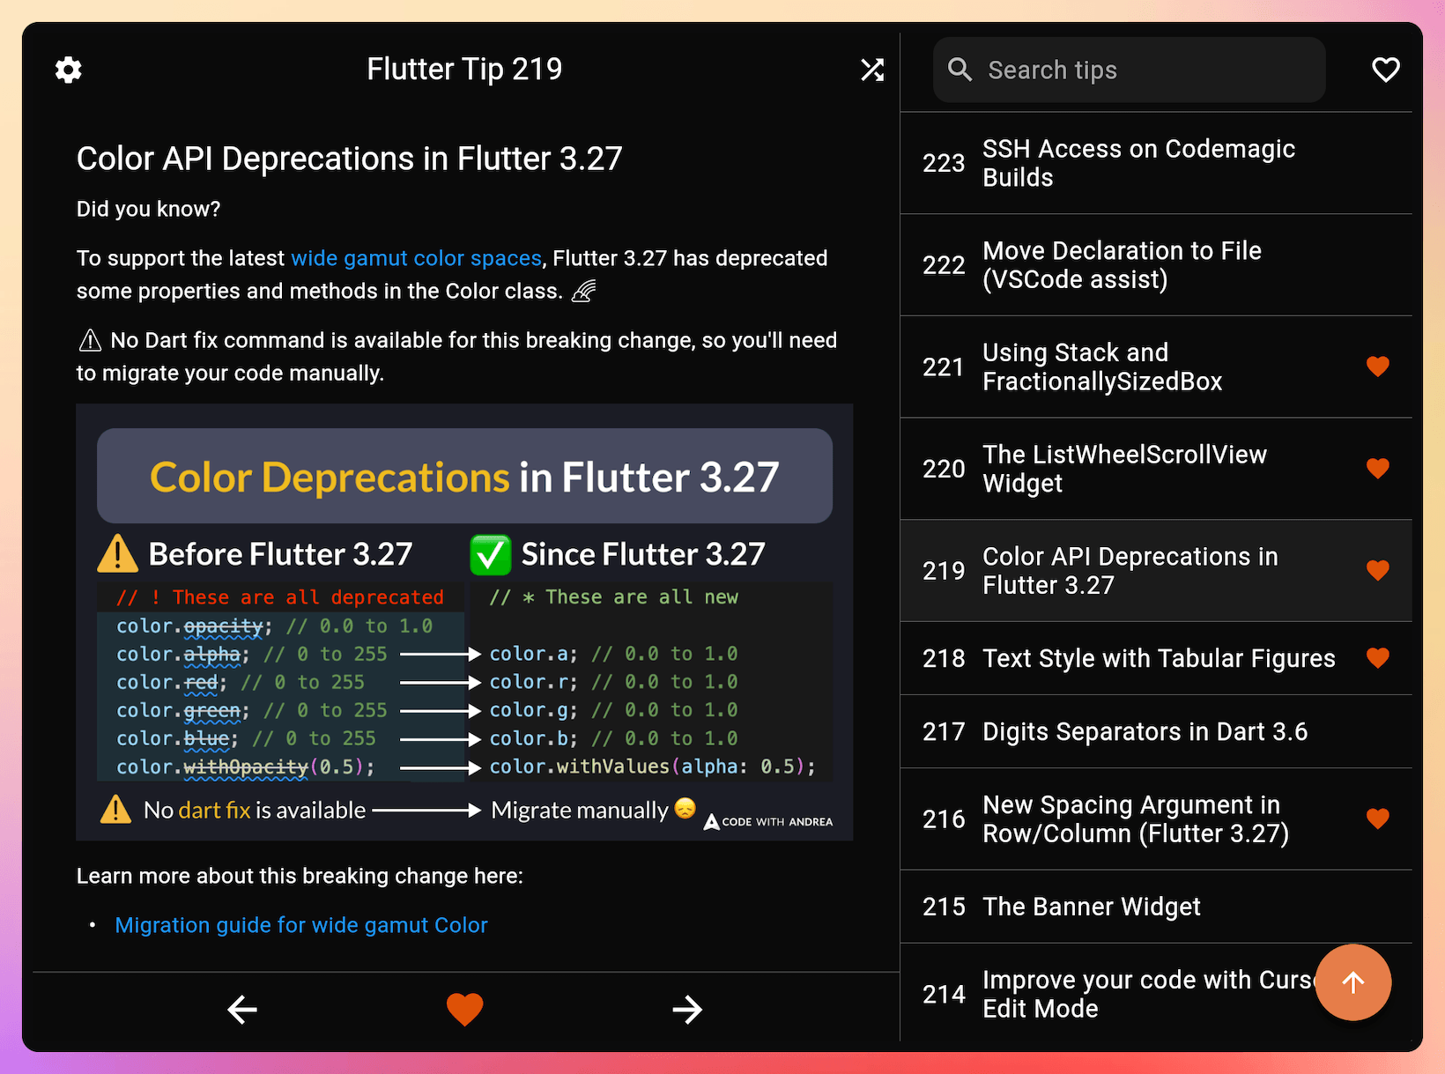
Task: Unfavorite tip 221 Using Stack and FractionallySizedBox
Action: point(1377,367)
